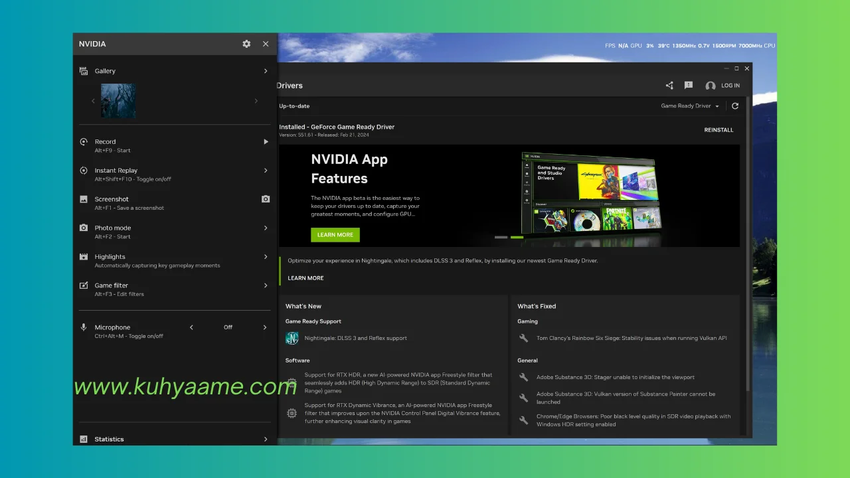
Task: Open NVIDIA overlay settings gear
Action: coord(246,44)
